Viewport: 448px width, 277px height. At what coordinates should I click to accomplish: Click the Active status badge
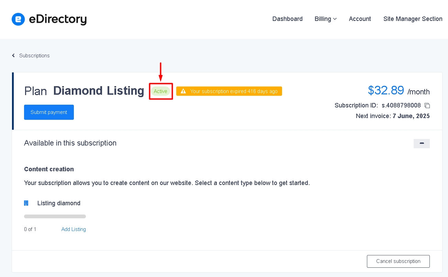click(160, 91)
